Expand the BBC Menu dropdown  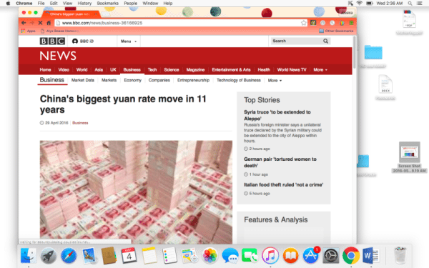129,41
